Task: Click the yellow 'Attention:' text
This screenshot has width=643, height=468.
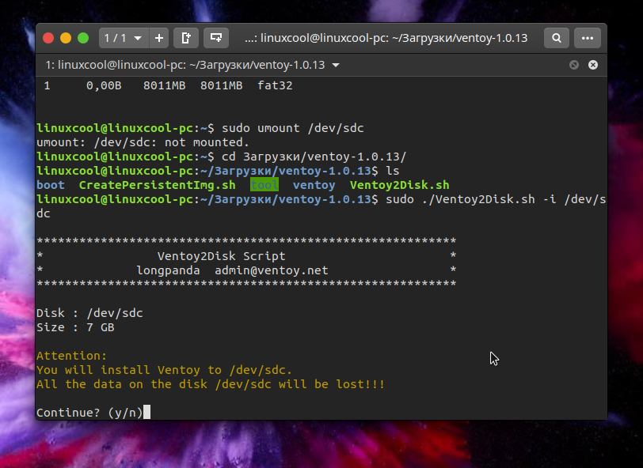Action: pyautogui.click(x=72, y=356)
